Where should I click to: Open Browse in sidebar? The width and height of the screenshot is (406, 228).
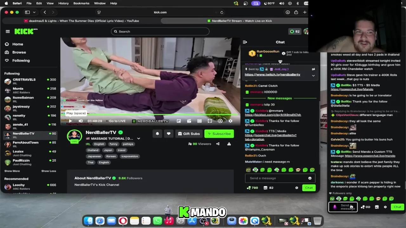(x=19, y=52)
